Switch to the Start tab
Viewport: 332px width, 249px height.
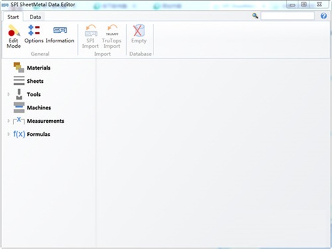pyautogui.click(x=13, y=17)
